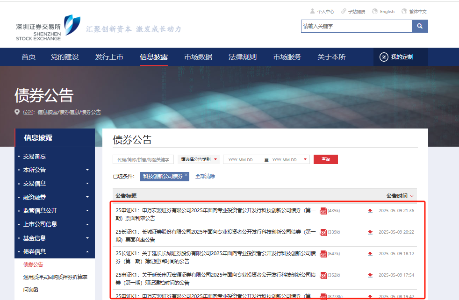Expand the date range picker arrow
Screen dimensions: 459x300
pos(306,159)
